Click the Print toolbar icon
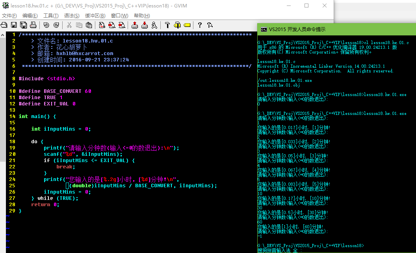The height and width of the screenshot is (253, 416). click(33, 25)
